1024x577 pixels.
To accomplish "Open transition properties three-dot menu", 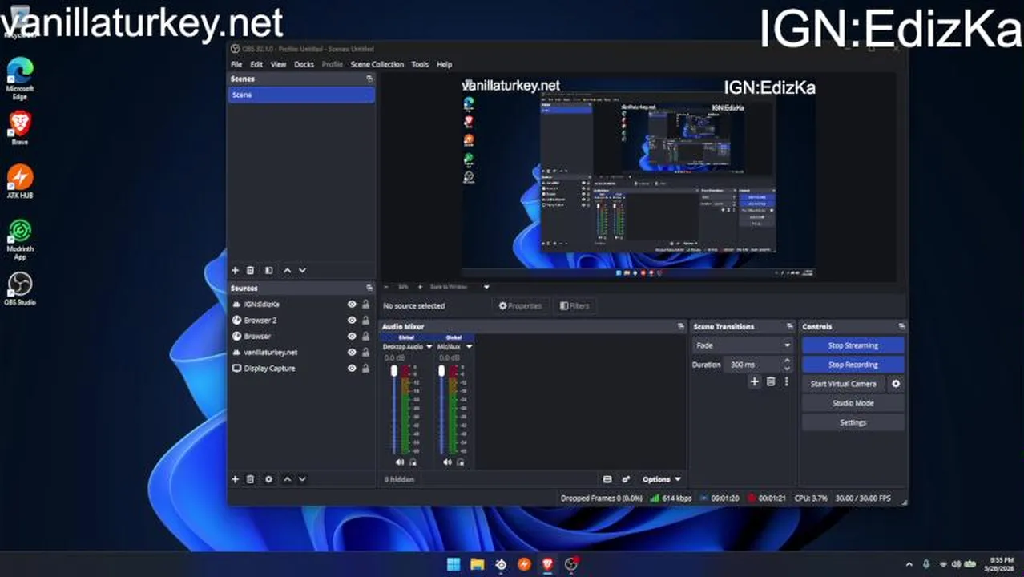I will pos(787,381).
